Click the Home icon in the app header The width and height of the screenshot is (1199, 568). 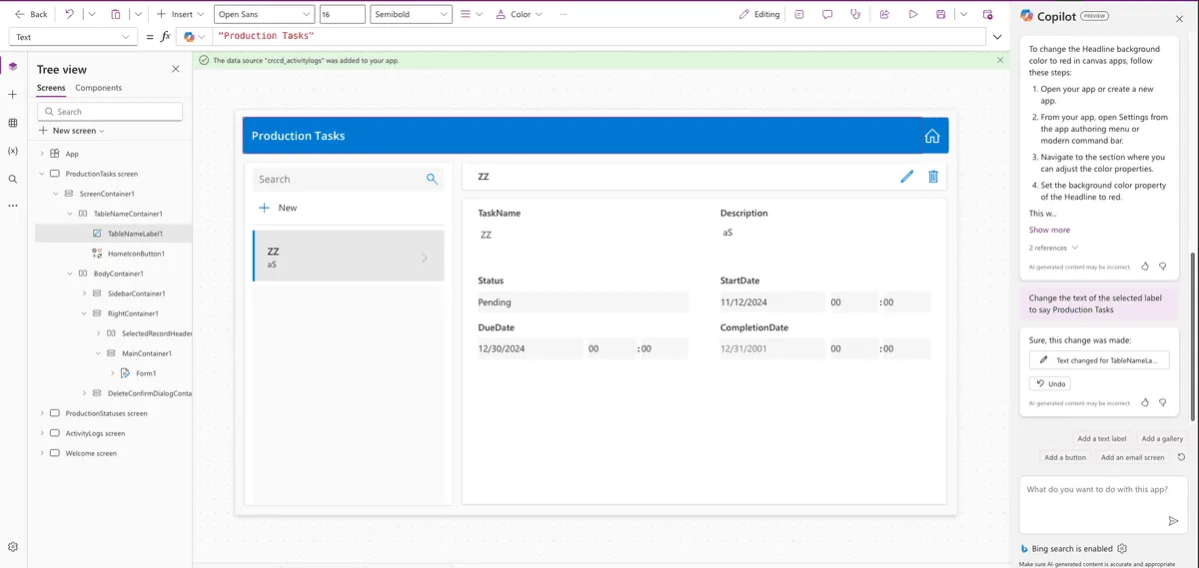coord(931,136)
